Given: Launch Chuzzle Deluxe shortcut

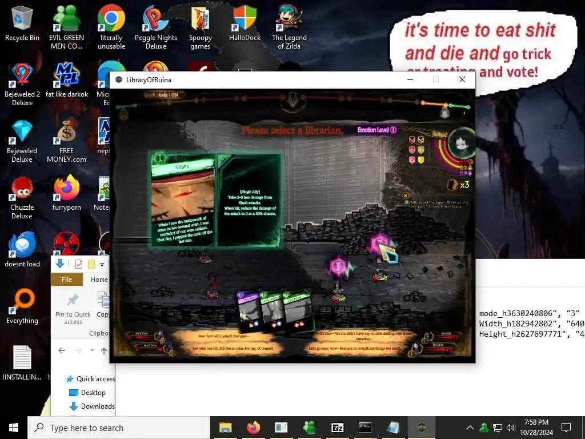Looking at the screenshot, I should point(22,198).
